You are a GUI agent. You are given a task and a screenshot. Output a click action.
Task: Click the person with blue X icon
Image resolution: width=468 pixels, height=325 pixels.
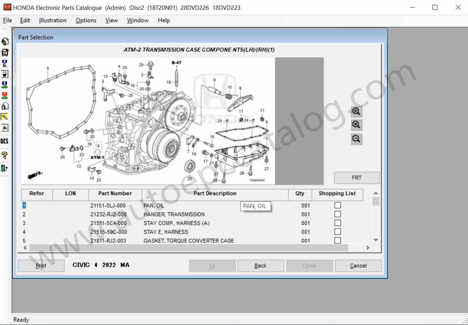click(5, 63)
